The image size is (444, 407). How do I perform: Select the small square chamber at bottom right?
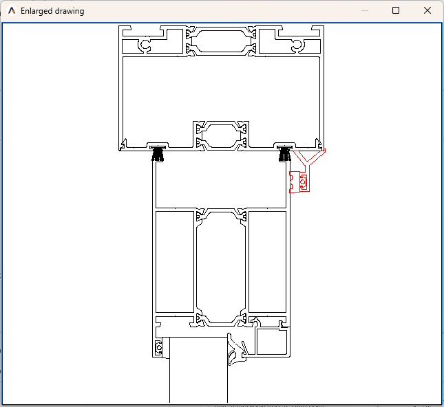[x=271, y=342]
